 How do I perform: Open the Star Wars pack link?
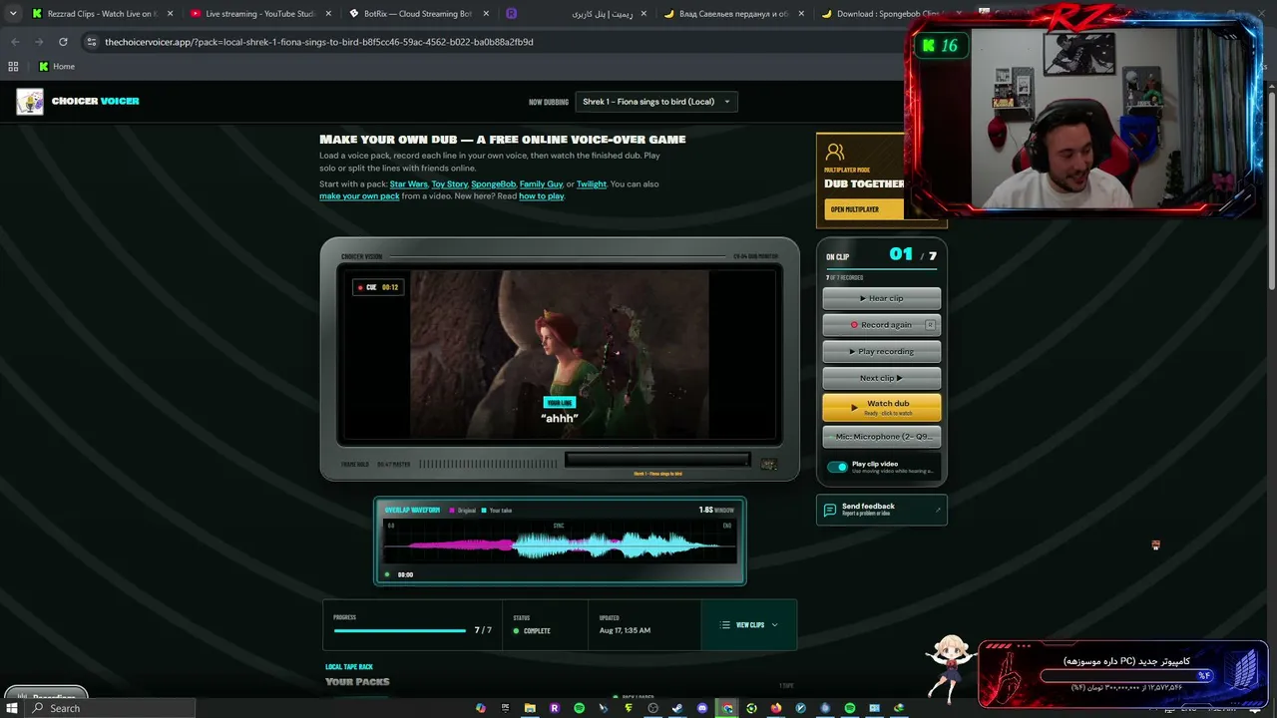tap(409, 184)
